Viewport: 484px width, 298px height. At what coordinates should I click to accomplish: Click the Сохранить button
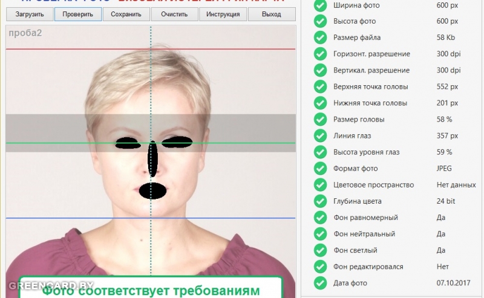pyautogui.click(x=126, y=14)
